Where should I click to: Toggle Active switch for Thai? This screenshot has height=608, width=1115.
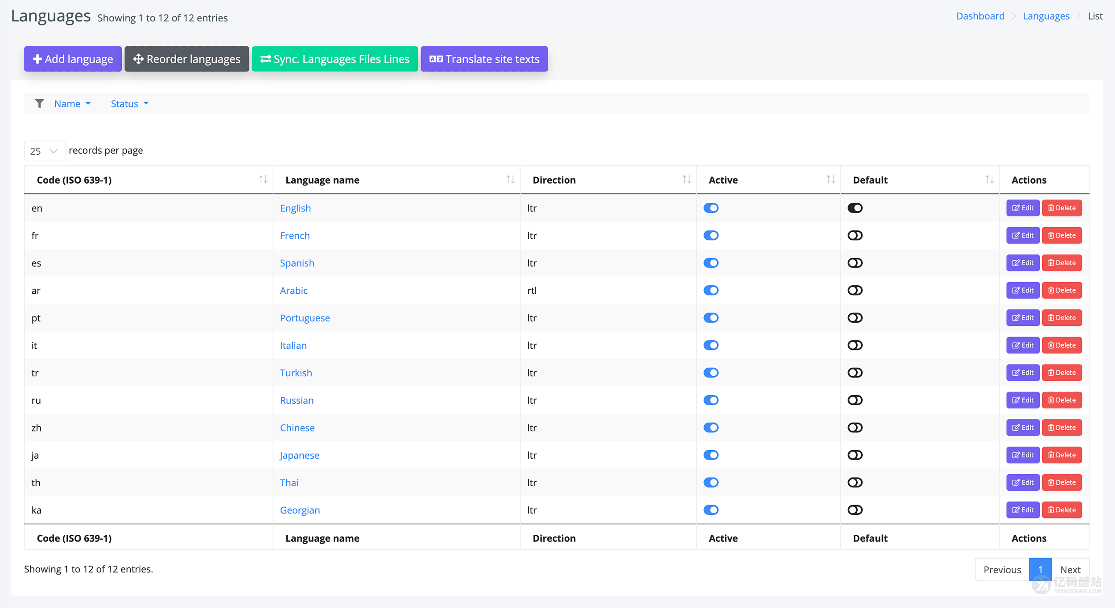[x=711, y=482]
